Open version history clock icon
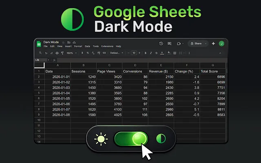 pyautogui.click(x=161, y=44)
